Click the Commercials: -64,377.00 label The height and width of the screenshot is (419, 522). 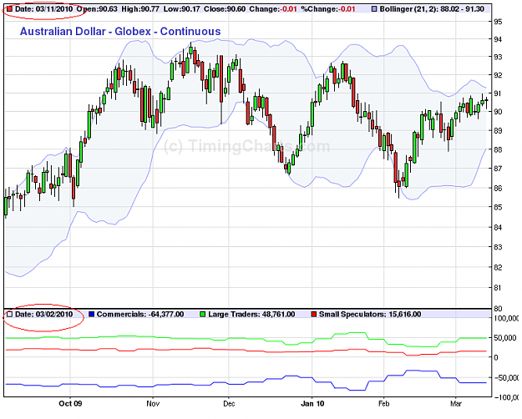point(140,314)
